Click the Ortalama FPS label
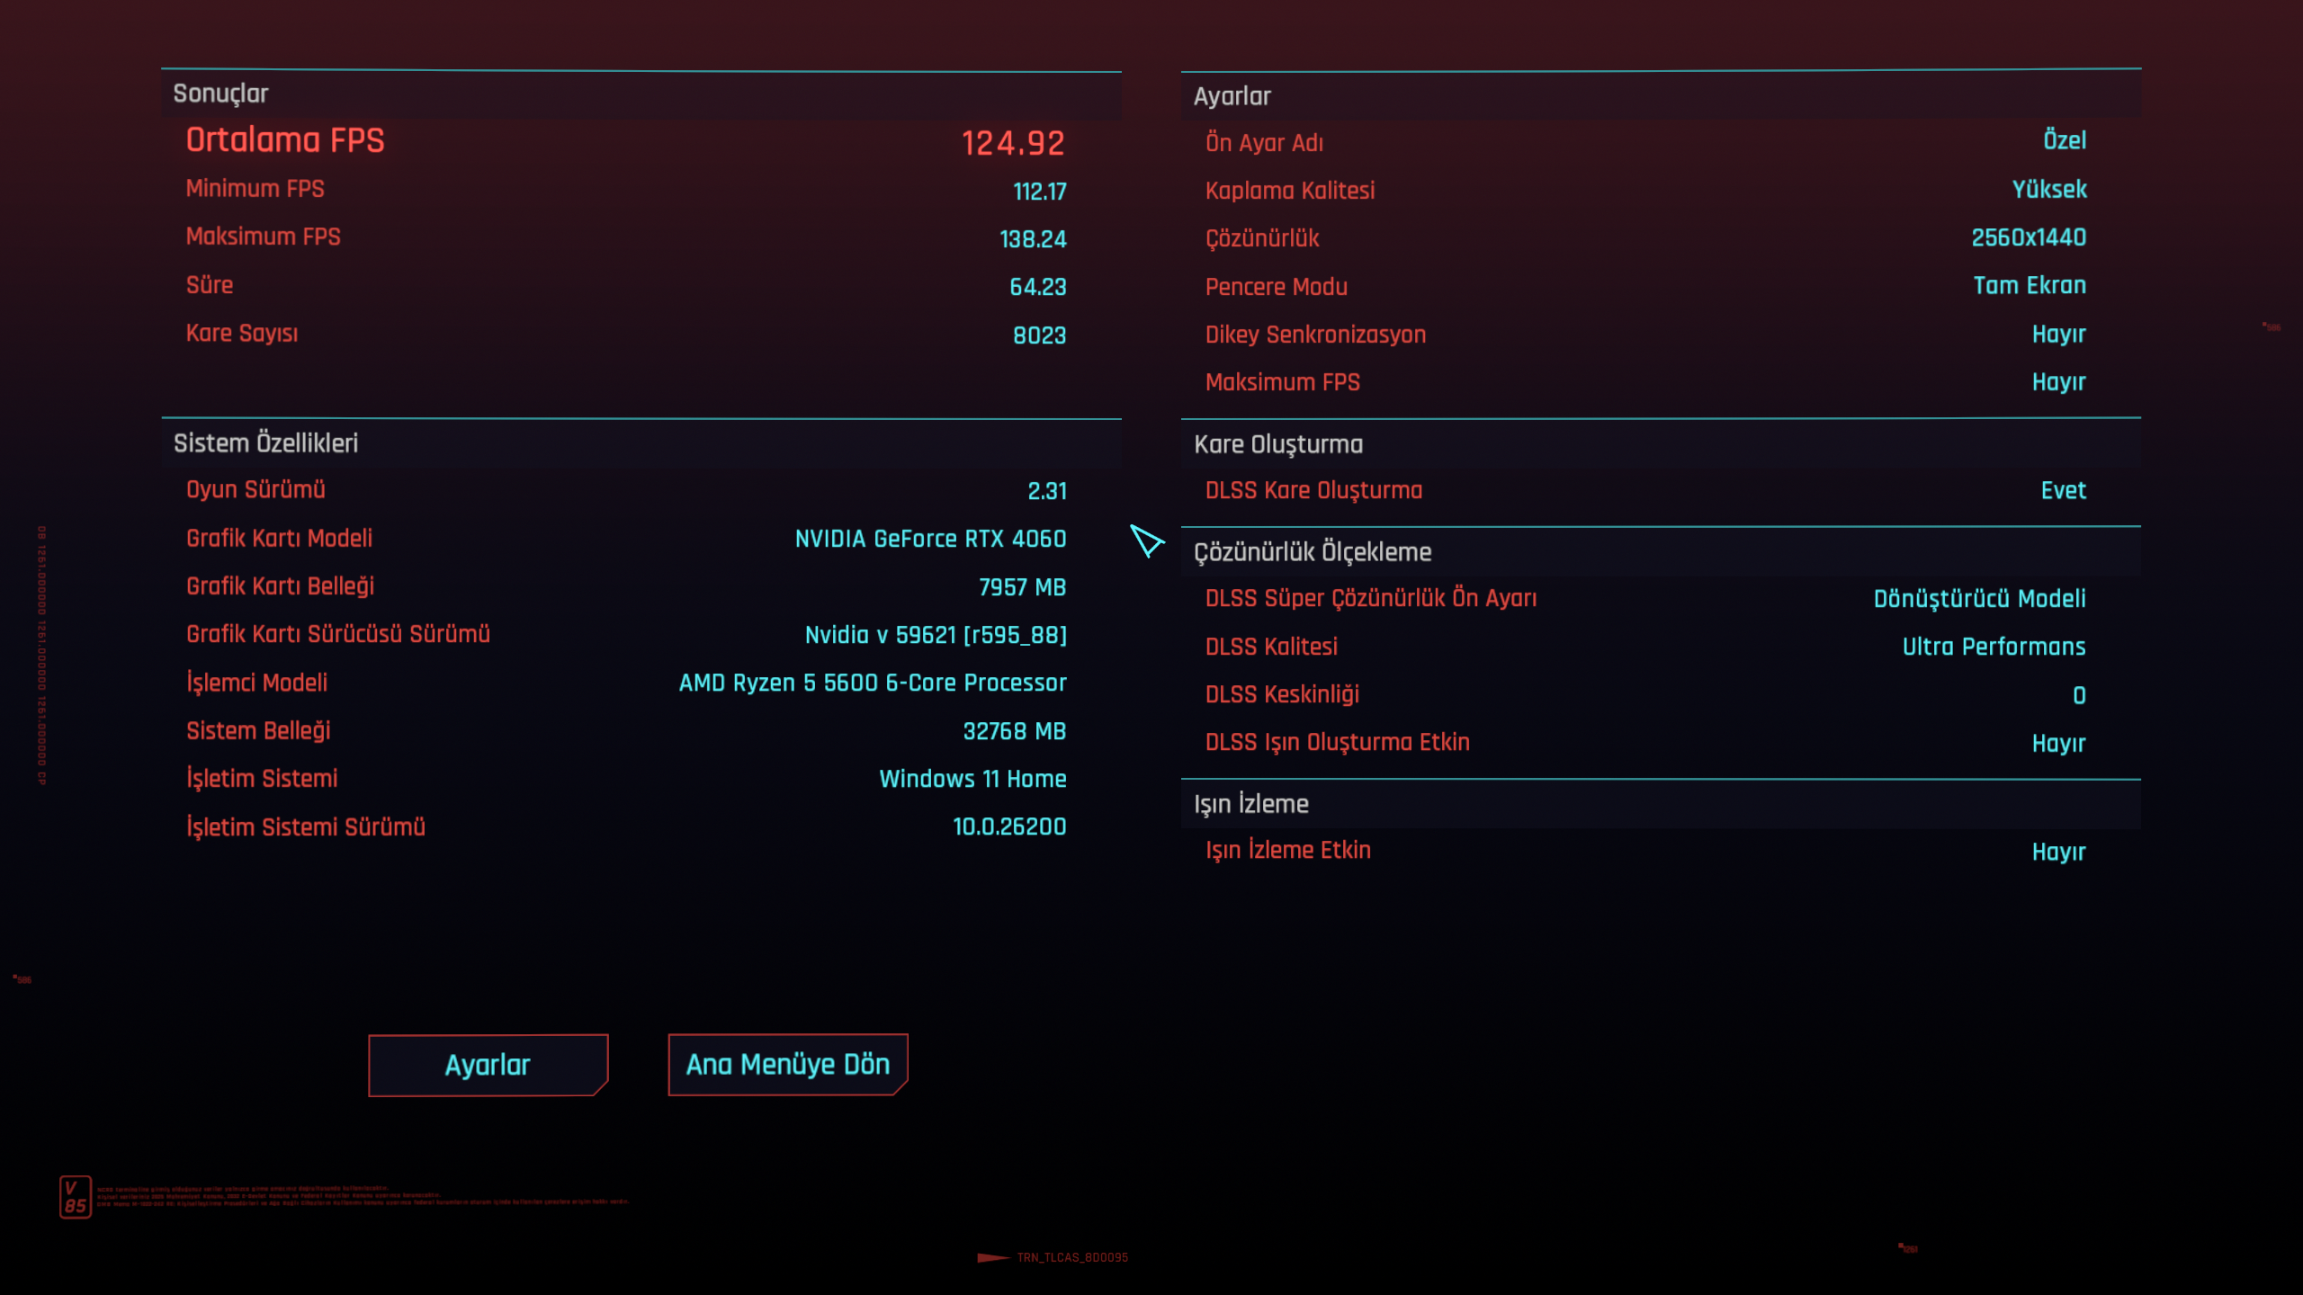The image size is (2303, 1295). 285,140
